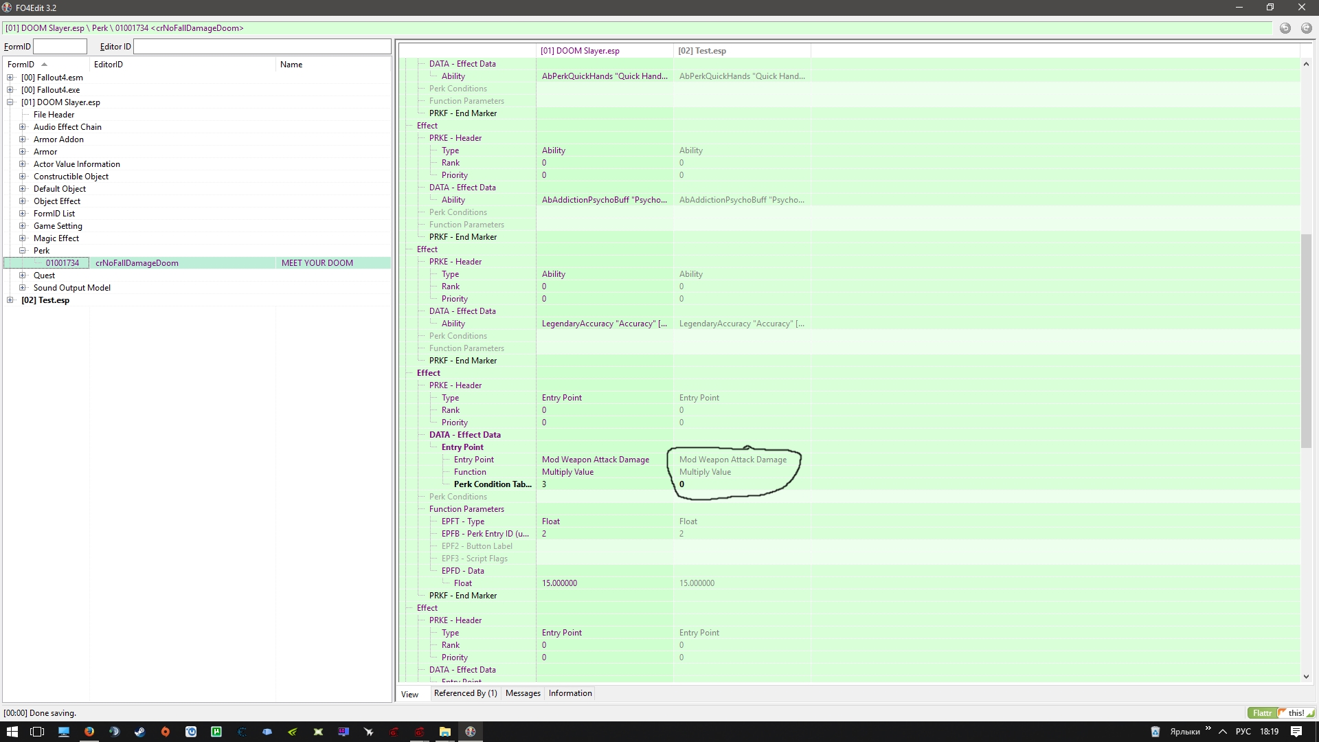Expand the Quest group

point(23,276)
